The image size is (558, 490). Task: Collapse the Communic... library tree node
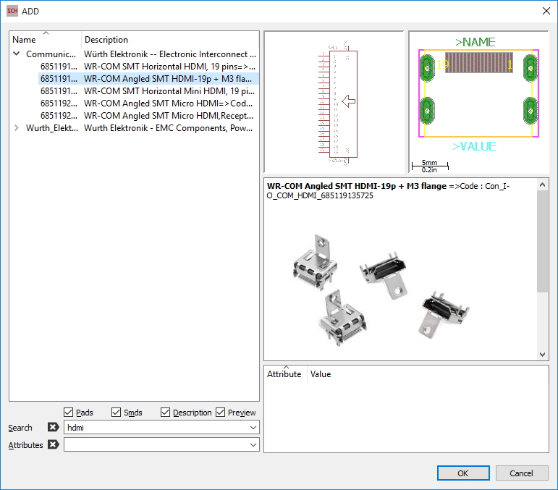(17, 54)
